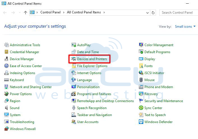This screenshot has width=198, height=139.
Task: Expand the chevron after Control Panel breadcrumb
Action: coord(64,12)
